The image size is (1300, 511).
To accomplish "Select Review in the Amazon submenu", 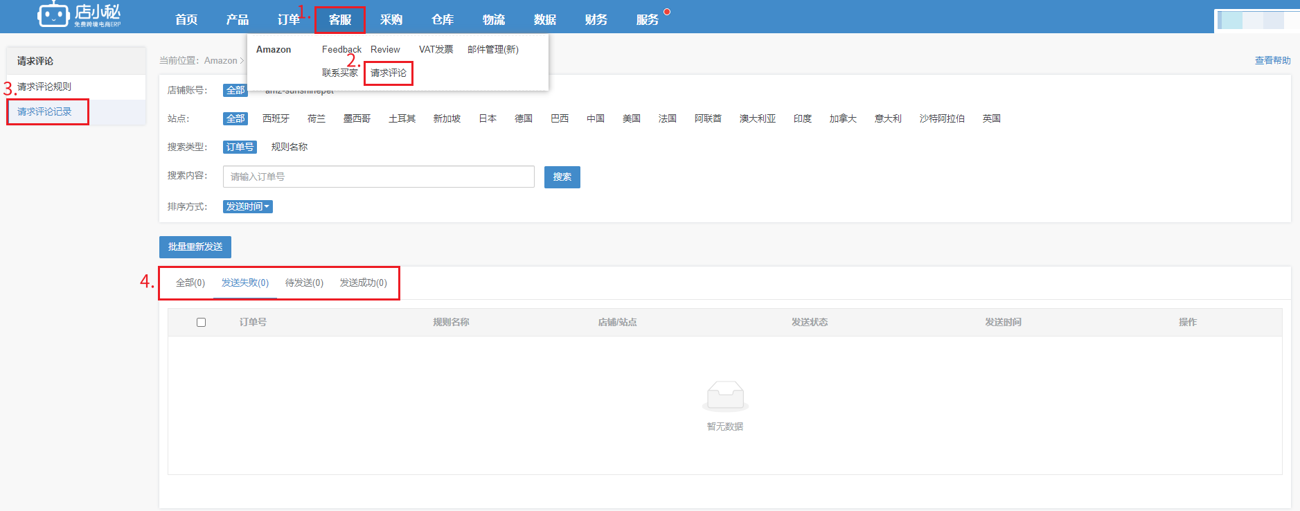I will point(385,49).
